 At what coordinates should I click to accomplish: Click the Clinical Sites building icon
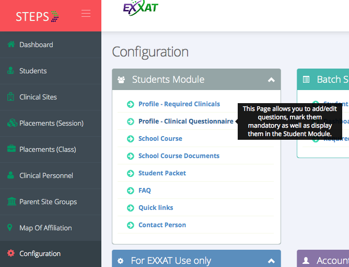click(11, 97)
